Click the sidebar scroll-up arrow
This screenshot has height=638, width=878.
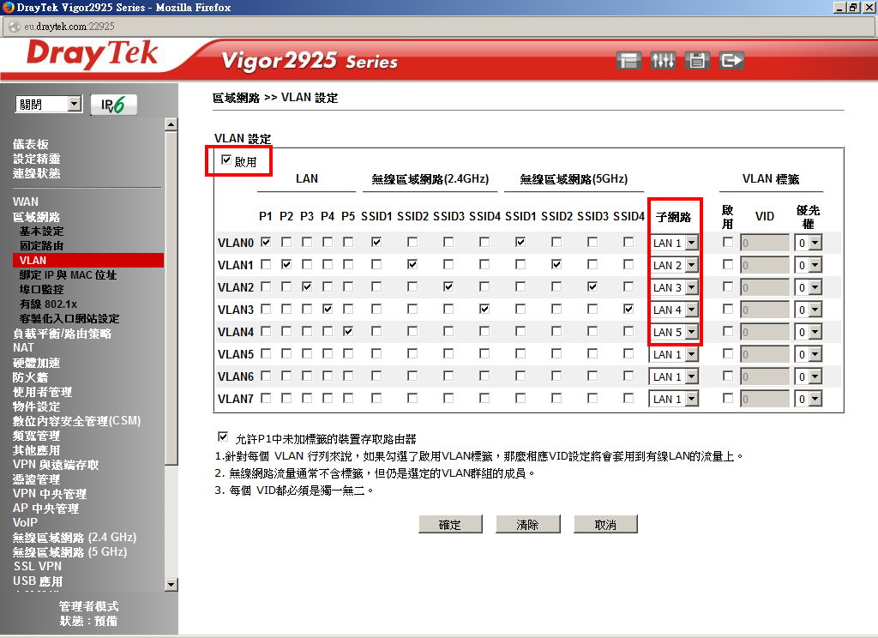[171, 125]
